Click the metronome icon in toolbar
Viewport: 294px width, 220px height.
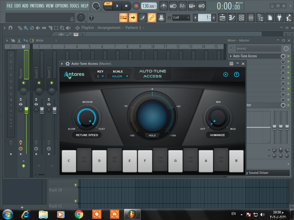click(x=163, y=6)
